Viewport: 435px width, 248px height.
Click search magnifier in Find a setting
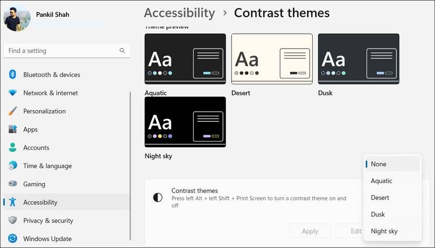click(122, 51)
